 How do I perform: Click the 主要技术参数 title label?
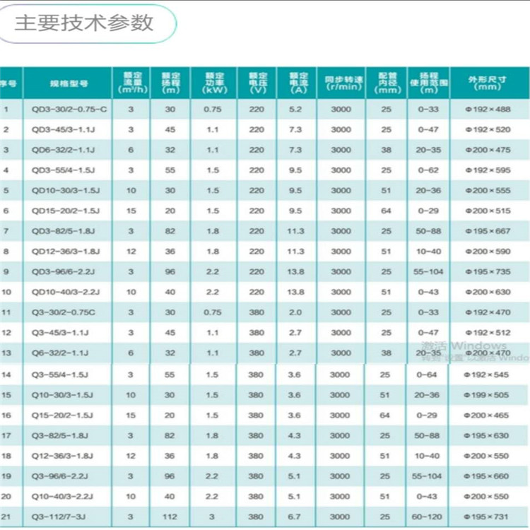[84, 23]
